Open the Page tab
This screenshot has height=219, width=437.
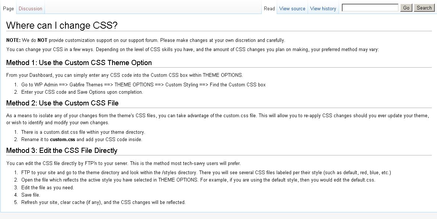pos(8,8)
